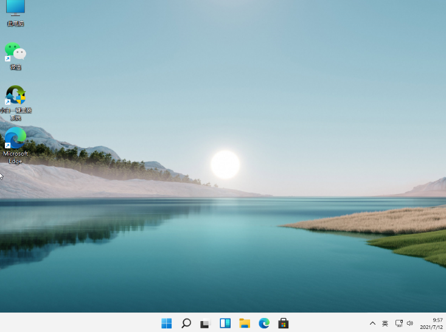
Task: Select the WeChat desktop shortcut
Action: pos(15,56)
